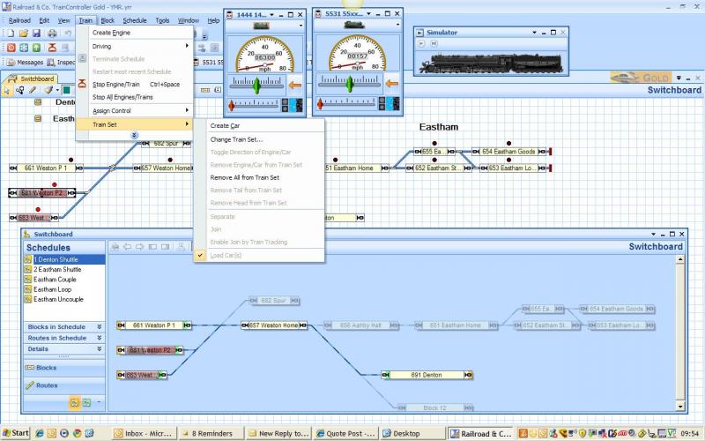
Task: Choose Create Car from the submenu
Action: coord(225,125)
